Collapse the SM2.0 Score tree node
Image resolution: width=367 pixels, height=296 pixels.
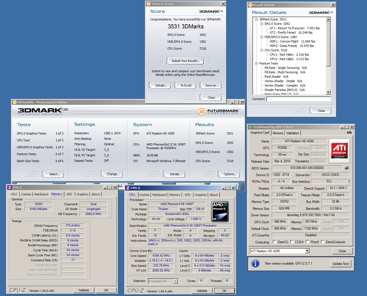[262, 24]
